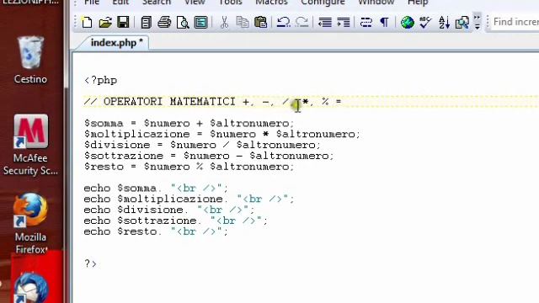Decrease indent with unindent icon
The height and width of the screenshot is (303, 539).
325,23
